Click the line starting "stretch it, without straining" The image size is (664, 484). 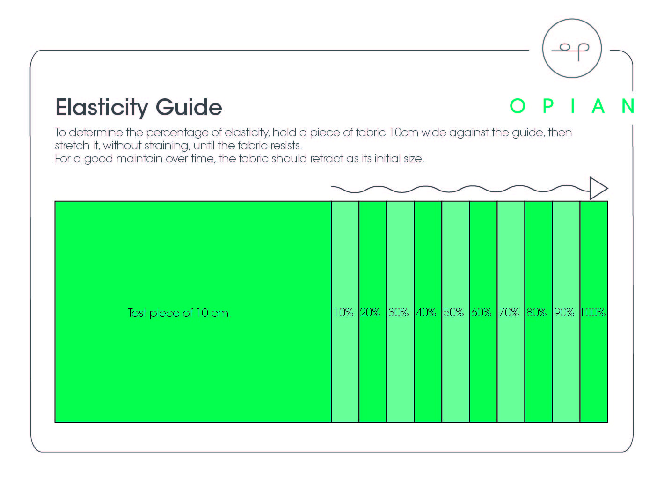[178, 146]
